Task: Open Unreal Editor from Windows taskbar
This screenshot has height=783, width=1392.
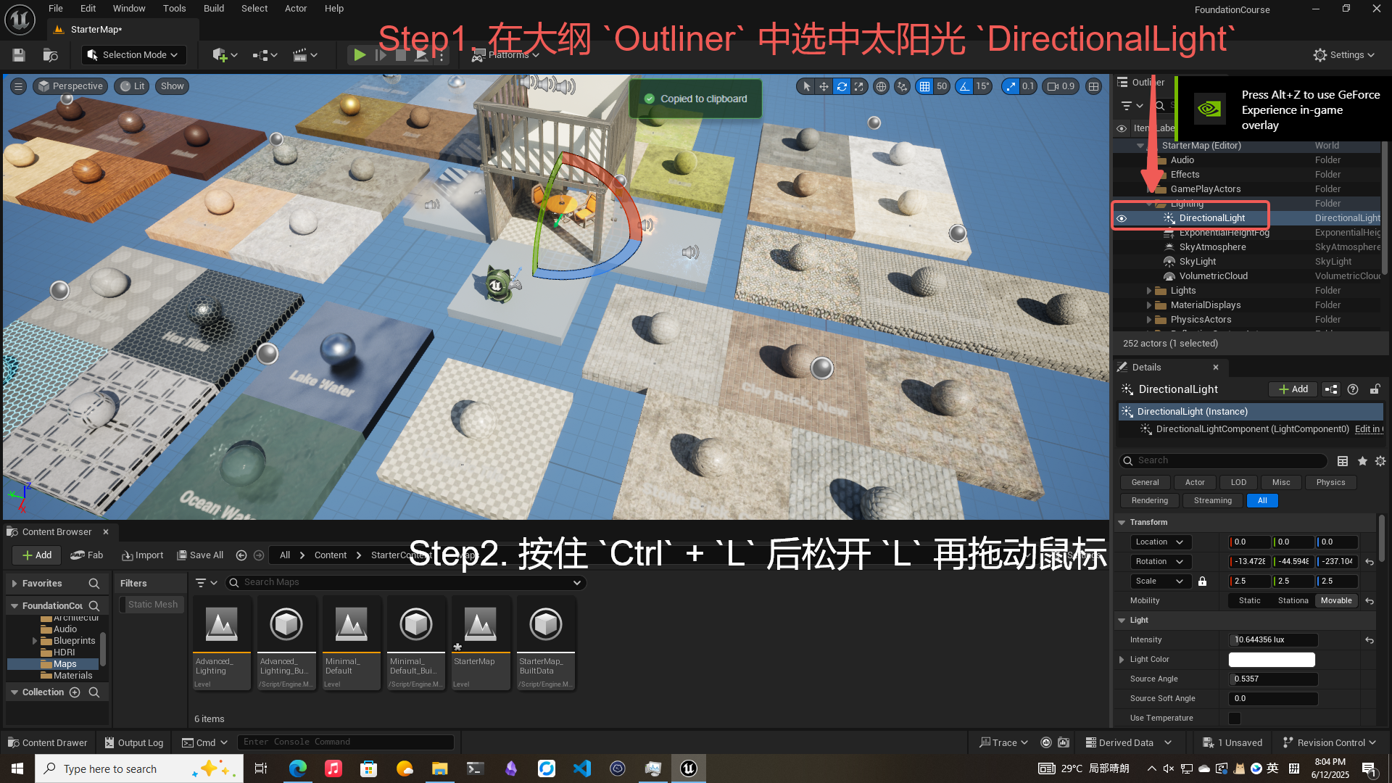Action: pos(688,768)
